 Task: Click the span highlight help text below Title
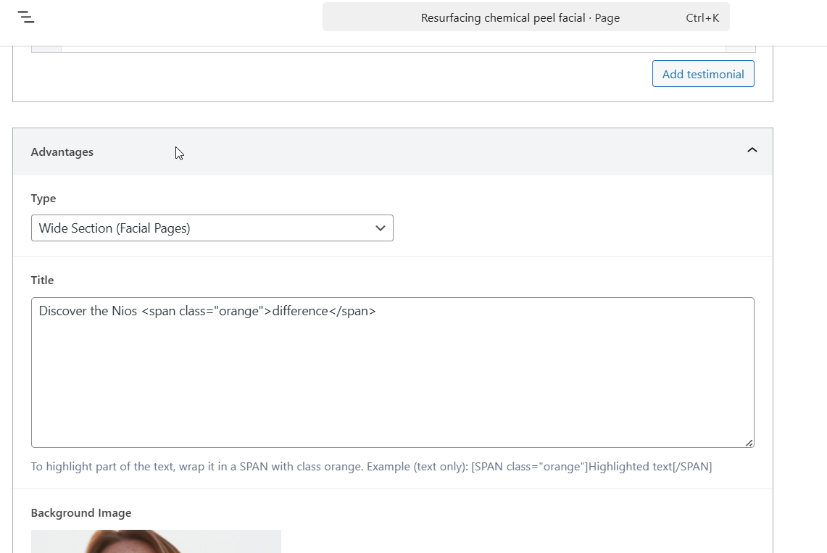pos(371,467)
